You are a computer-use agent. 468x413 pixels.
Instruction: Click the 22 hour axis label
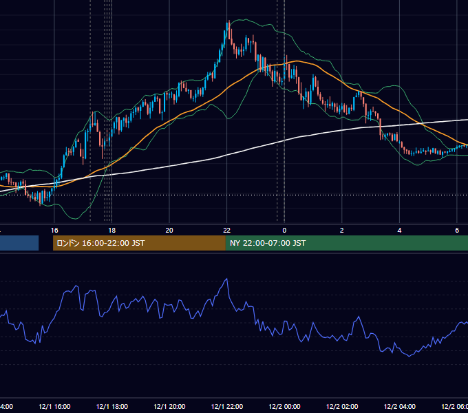(x=227, y=231)
